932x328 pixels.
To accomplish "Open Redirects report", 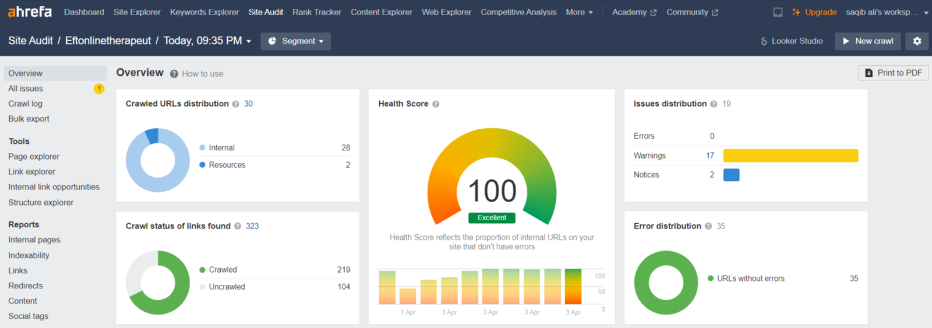I will coord(26,286).
